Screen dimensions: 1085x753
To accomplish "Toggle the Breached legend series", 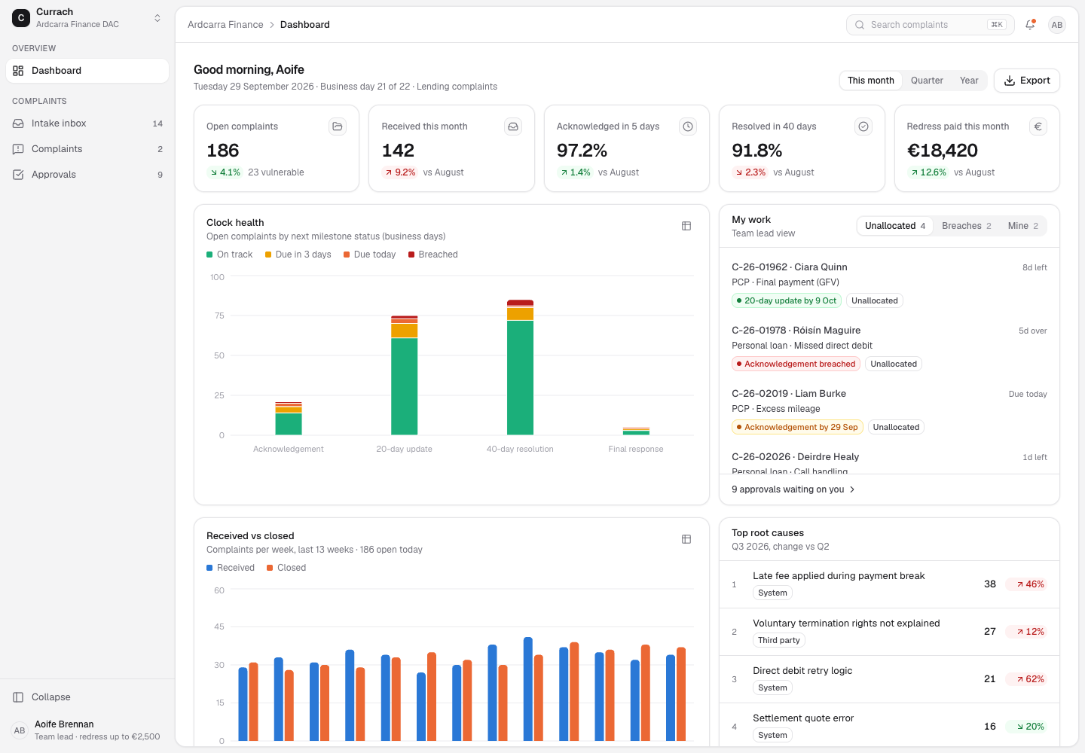I will [x=433, y=255].
